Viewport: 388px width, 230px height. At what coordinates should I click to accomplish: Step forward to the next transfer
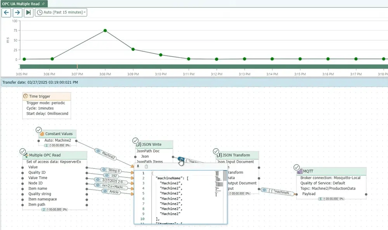[x=17, y=12]
